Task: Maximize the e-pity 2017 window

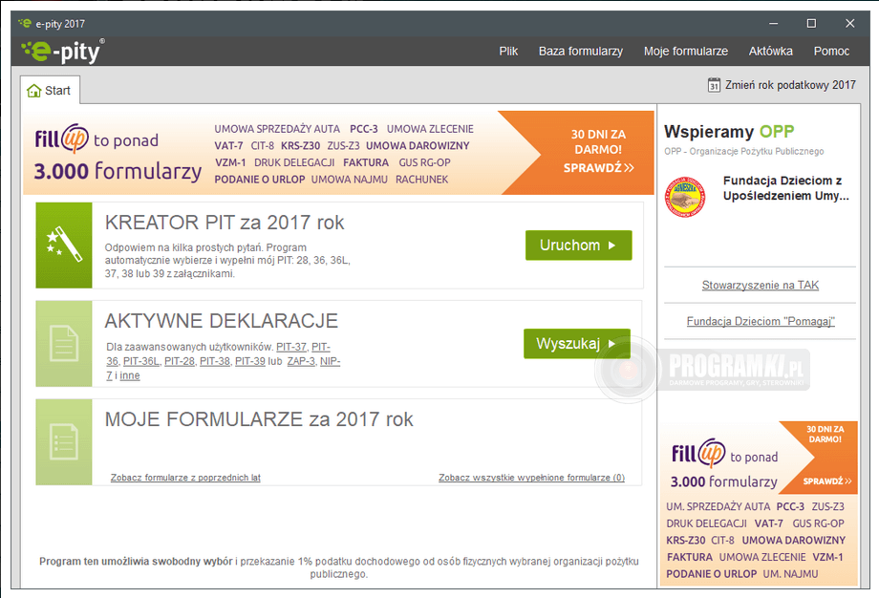Action: 811,24
